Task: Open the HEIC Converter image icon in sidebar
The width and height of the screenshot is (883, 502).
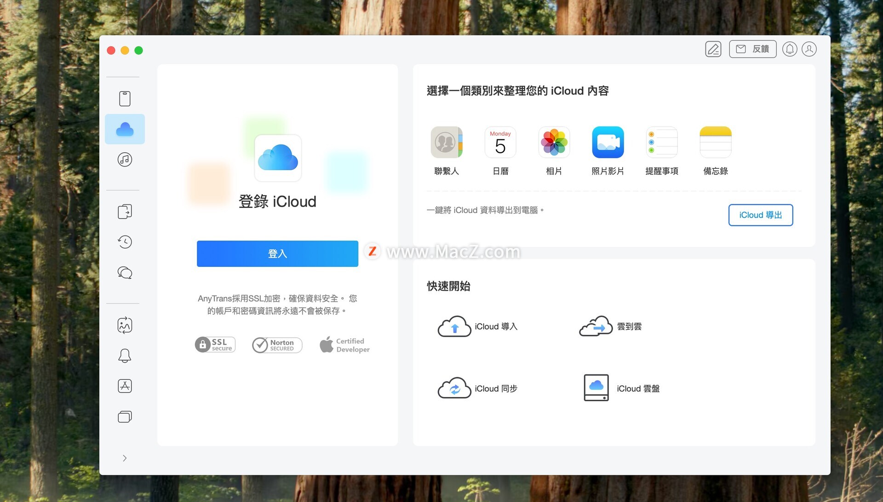Action: click(x=125, y=325)
